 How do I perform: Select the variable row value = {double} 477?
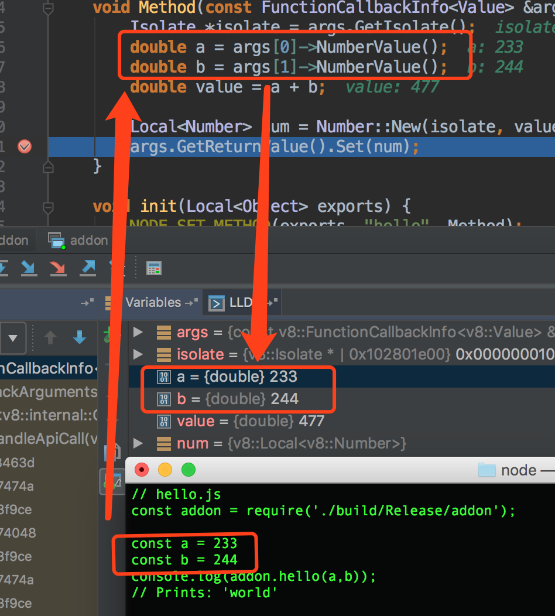click(x=342, y=421)
